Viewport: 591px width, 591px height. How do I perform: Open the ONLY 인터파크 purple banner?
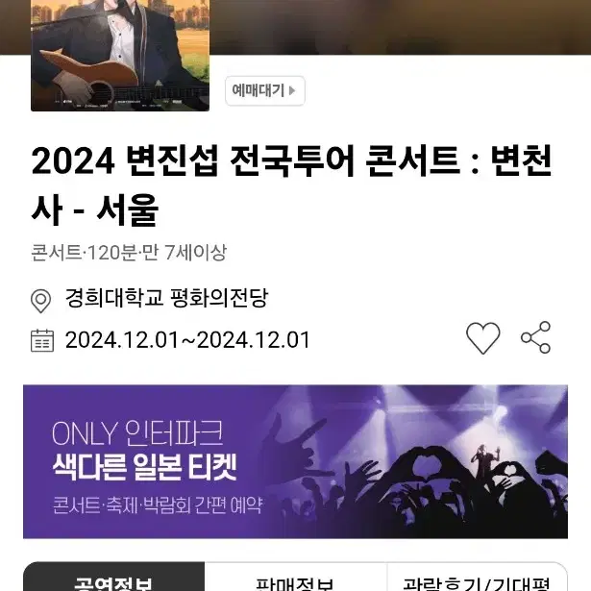pyautogui.click(x=296, y=461)
